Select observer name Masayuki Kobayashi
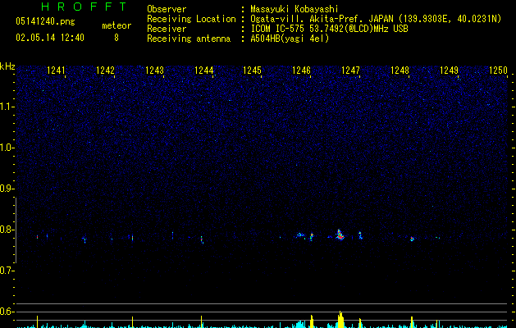 [x=295, y=9]
